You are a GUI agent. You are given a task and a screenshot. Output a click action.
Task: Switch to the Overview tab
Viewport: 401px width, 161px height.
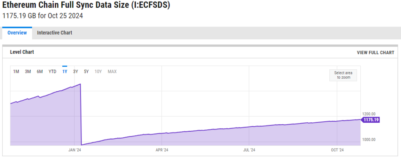pyautogui.click(x=17, y=33)
